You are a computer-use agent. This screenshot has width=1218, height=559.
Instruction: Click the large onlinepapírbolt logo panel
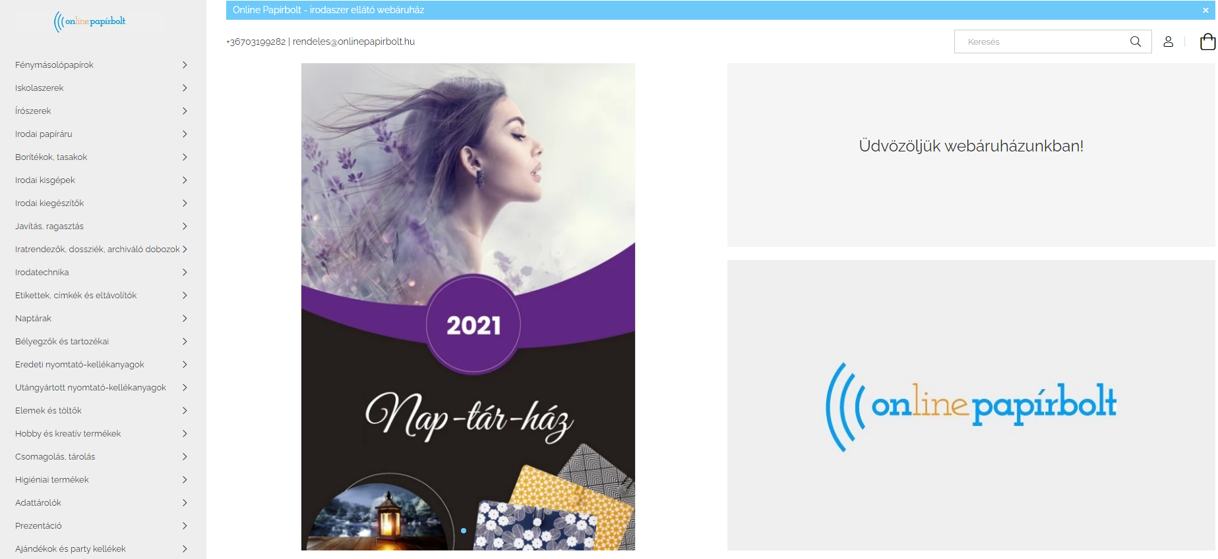click(971, 405)
